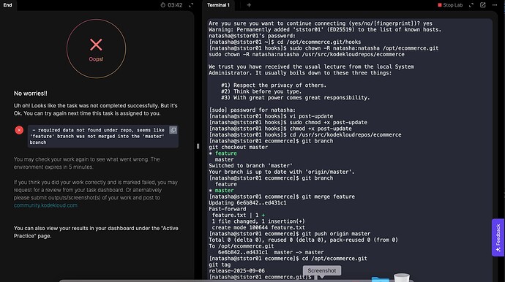
Task: Expand the terminal panel fullscreen
Action: 471,5
